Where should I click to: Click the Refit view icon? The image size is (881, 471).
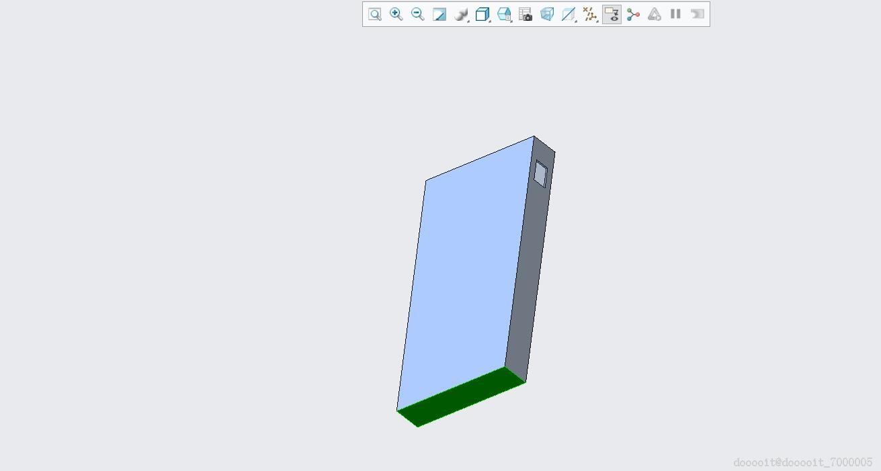coord(375,14)
